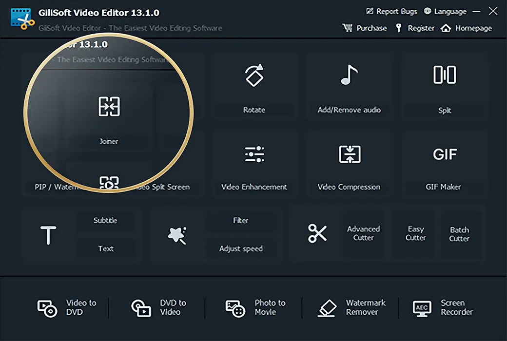Screen dimensions: 507x341
Task: Click the Report Bugs link text
Action: 397,12
